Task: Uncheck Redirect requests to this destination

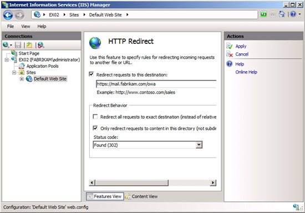Action: (x=91, y=74)
